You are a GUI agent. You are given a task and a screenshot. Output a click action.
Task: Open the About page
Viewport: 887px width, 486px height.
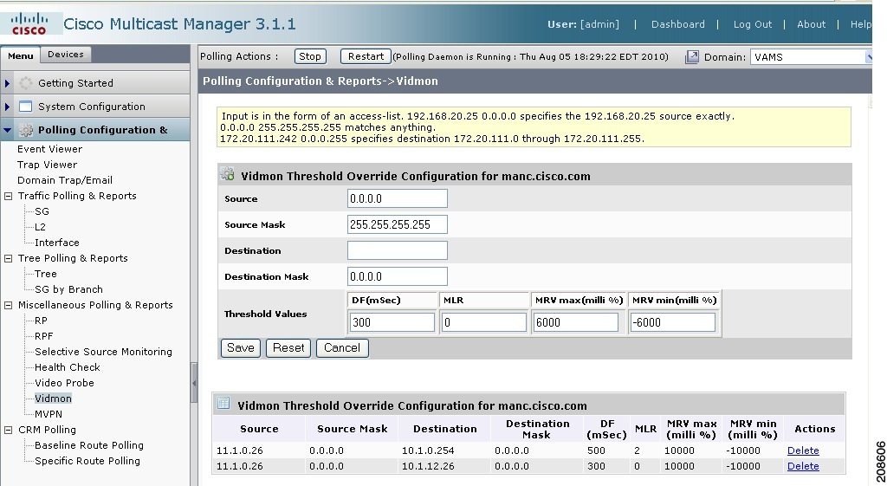811,24
